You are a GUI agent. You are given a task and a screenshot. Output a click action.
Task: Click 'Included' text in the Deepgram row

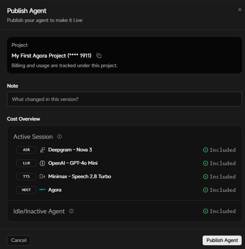(223, 150)
